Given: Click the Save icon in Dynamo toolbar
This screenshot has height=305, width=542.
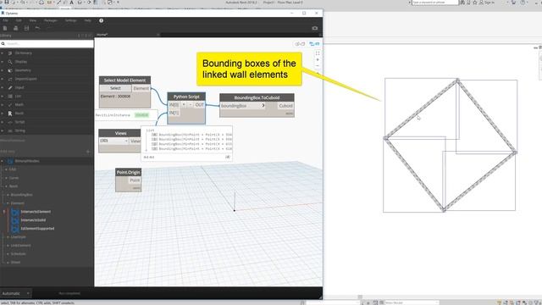Looking at the screenshot, I should click(26, 28).
